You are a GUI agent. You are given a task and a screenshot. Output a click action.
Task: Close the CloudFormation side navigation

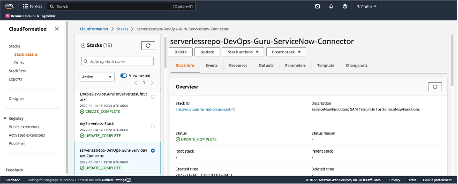(57, 29)
